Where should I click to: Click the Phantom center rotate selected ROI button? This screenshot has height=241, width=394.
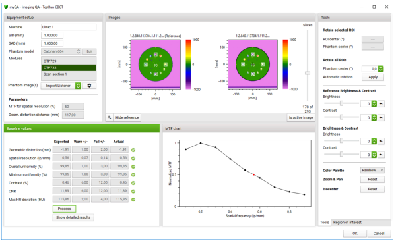pos(373,47)
